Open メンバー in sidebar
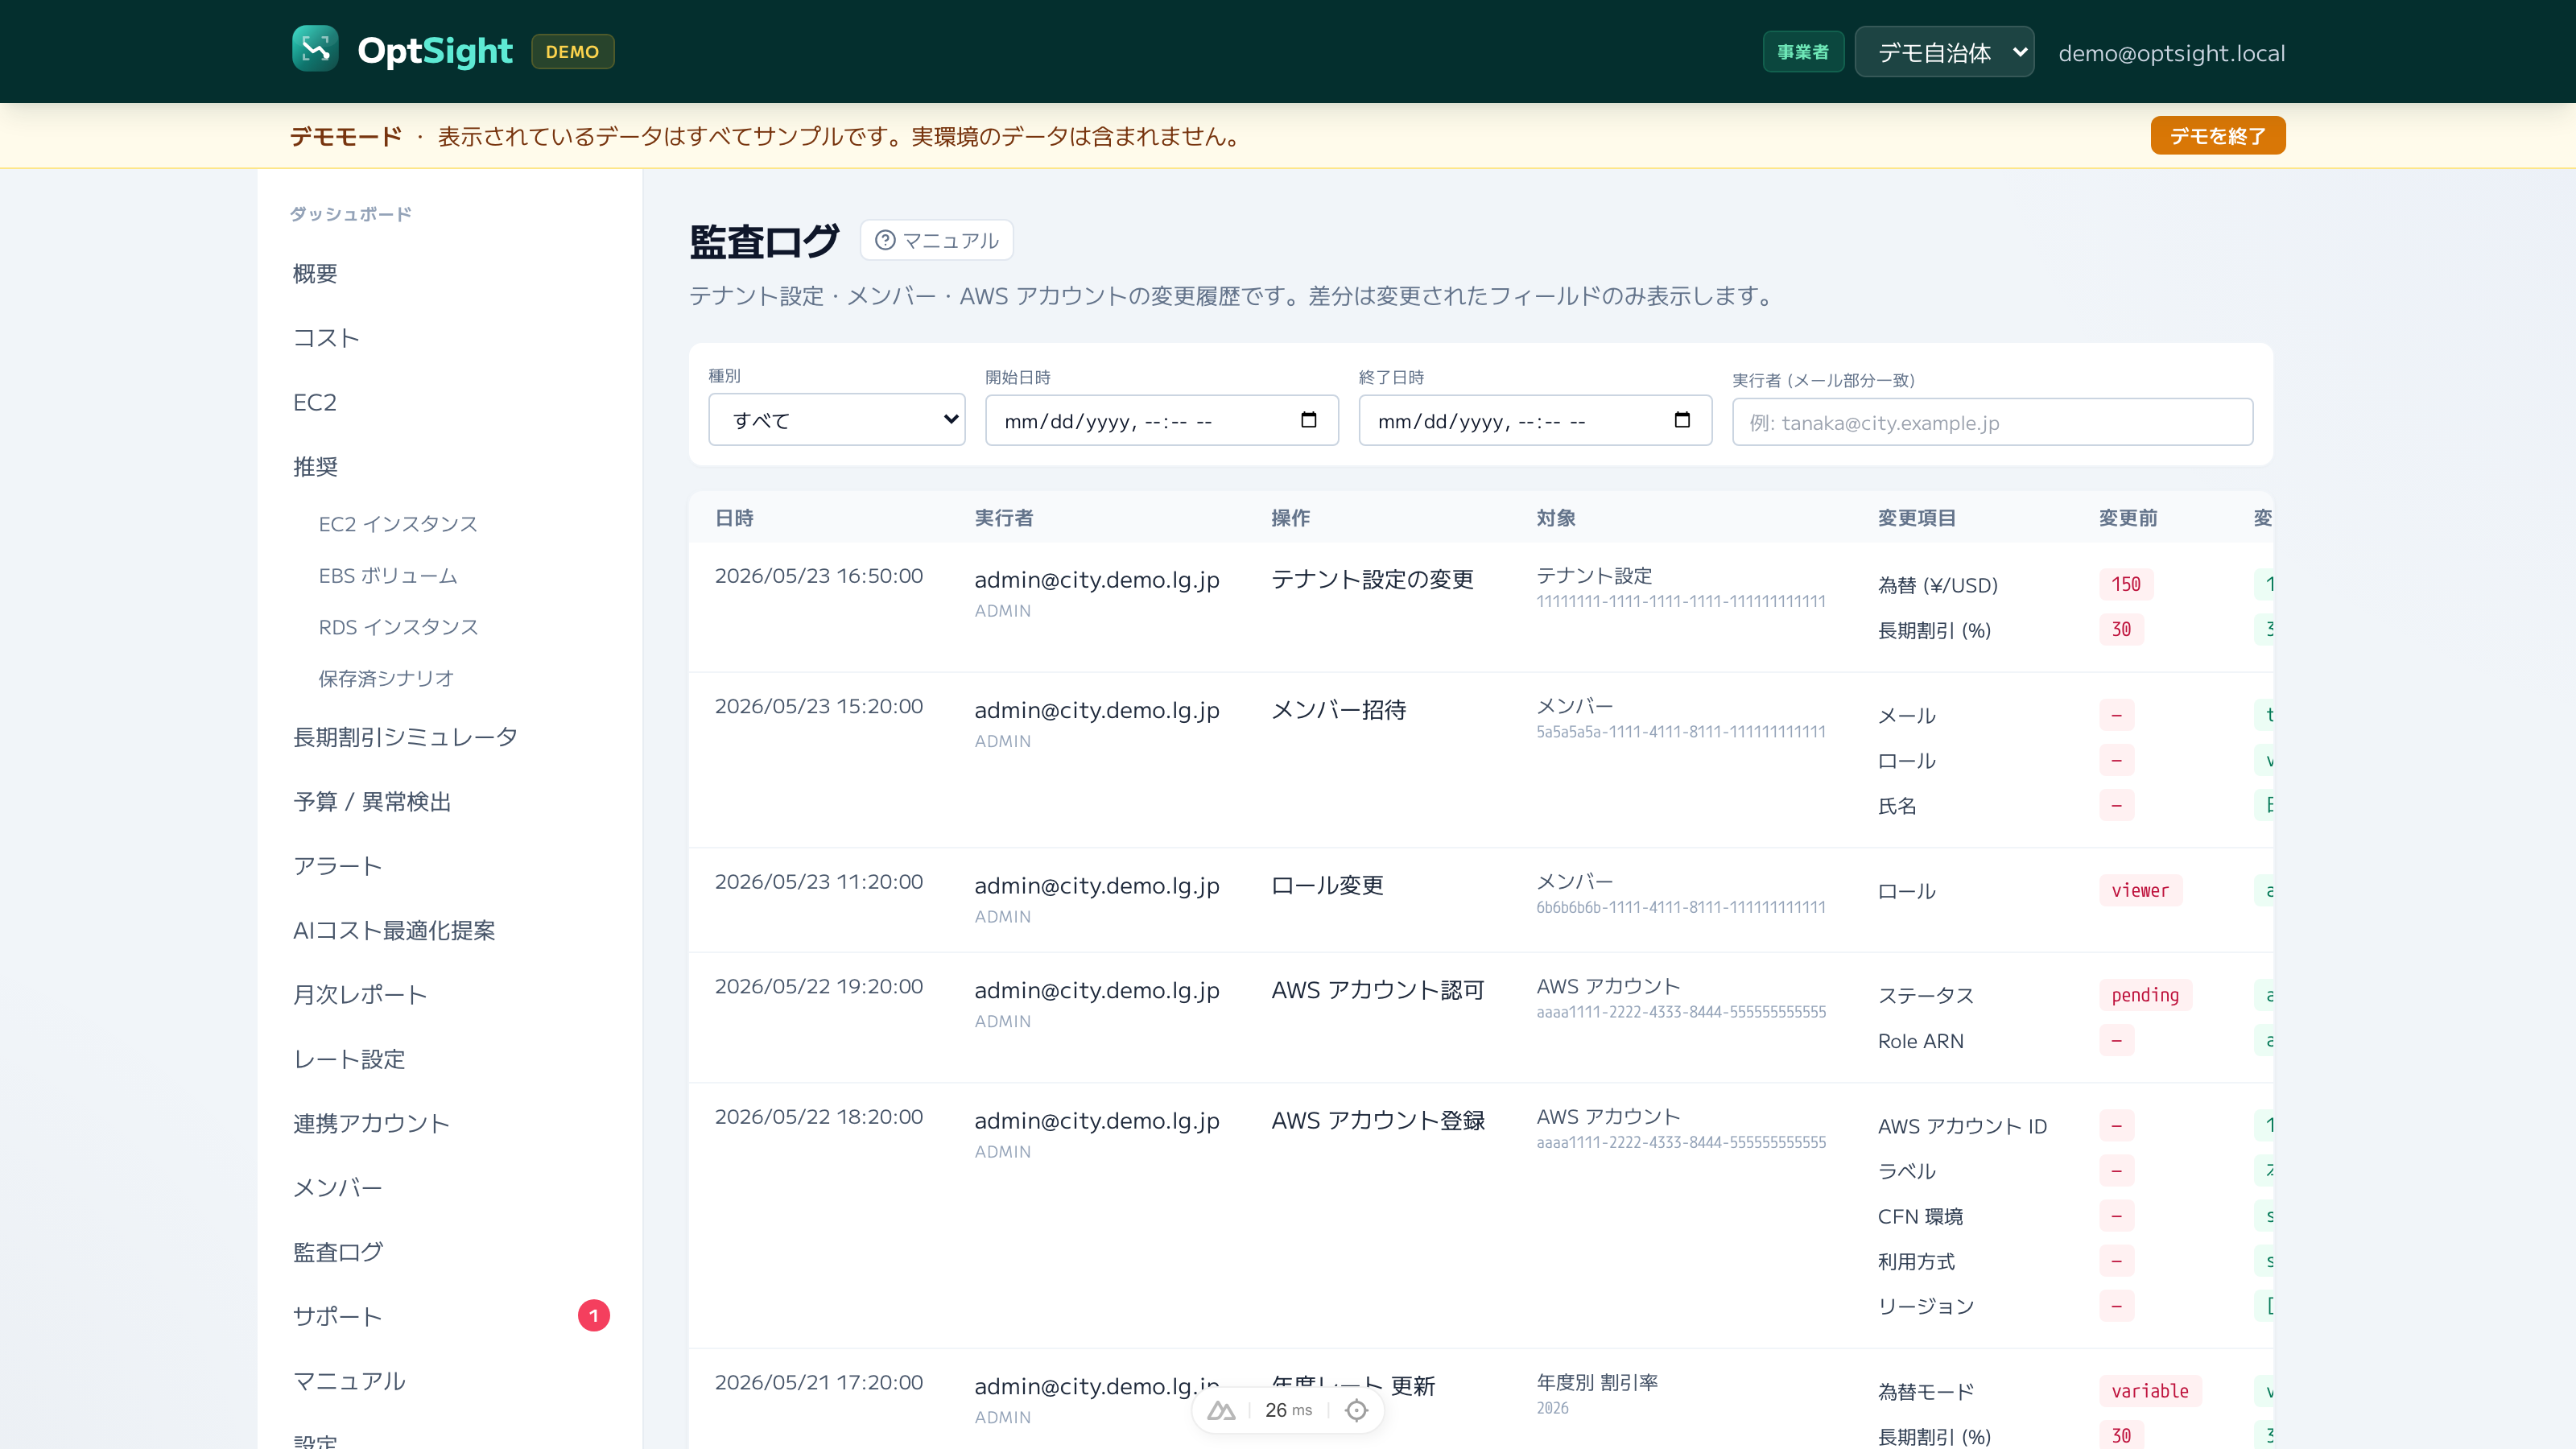Viewport: 2576px width, 1449px height. pyautogui.click(x=337, y=1188)
